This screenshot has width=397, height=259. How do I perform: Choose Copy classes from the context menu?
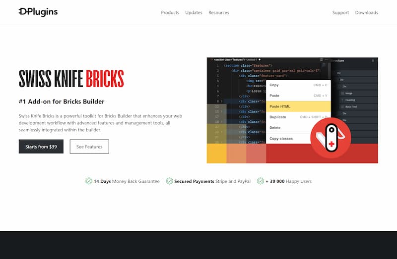281,139
